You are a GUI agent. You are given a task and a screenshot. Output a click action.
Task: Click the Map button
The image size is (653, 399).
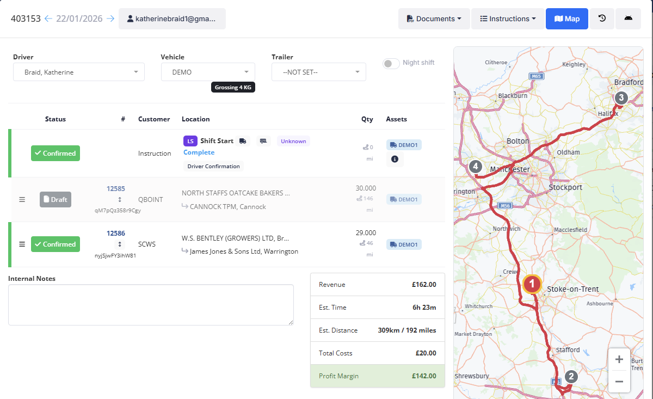tap(566, 19)
